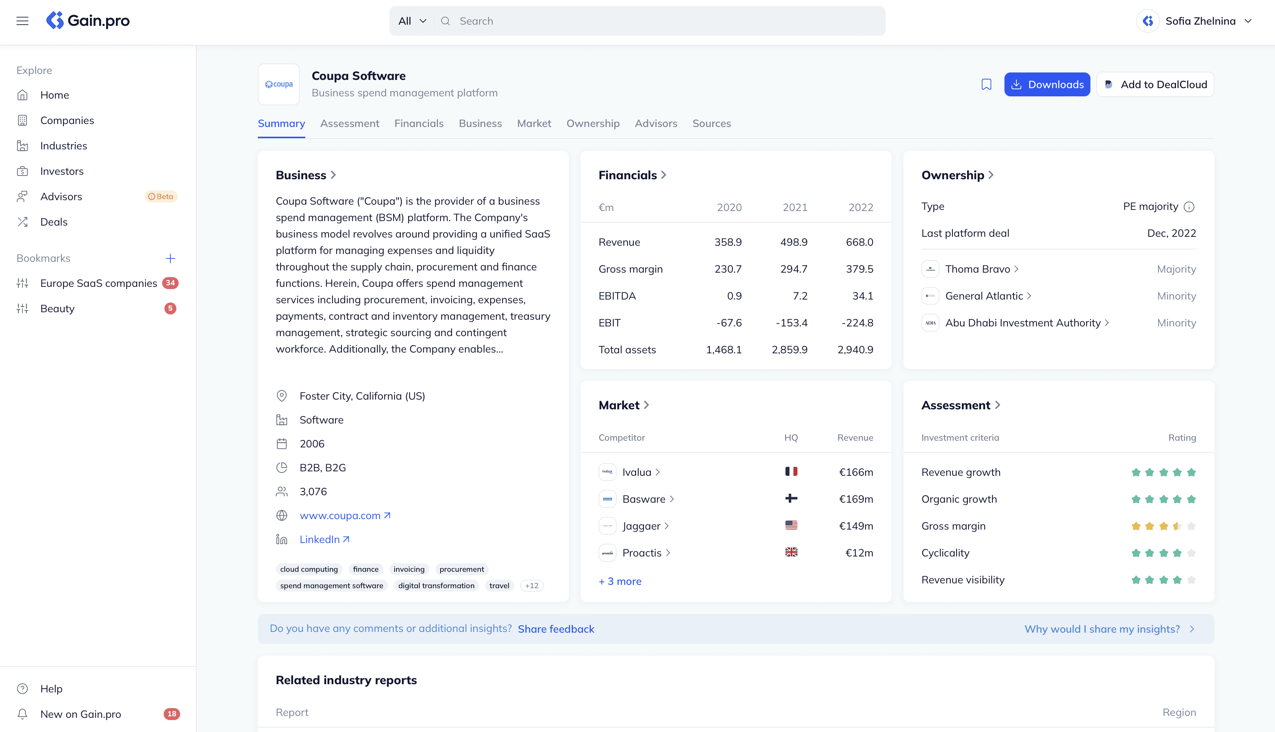
Task: Show the +12 more tags
Action: [x=532, y=586]
